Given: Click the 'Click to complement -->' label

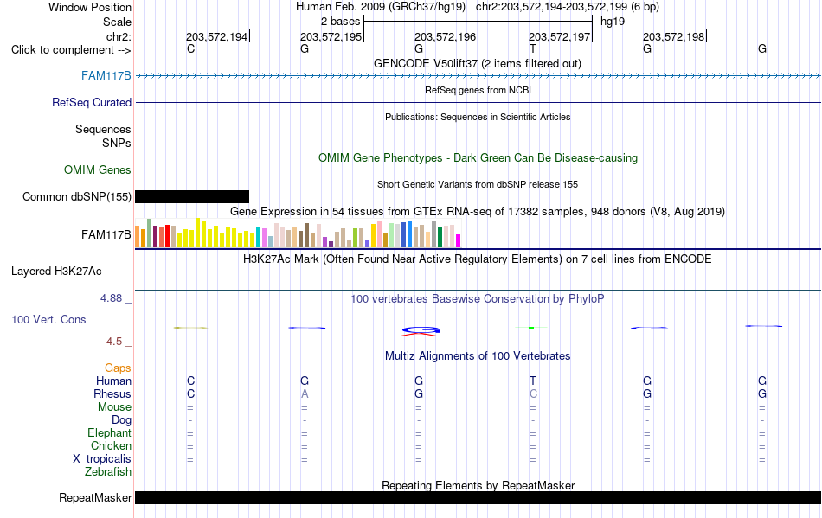Looking at the screenshot, I should point(71,50).
